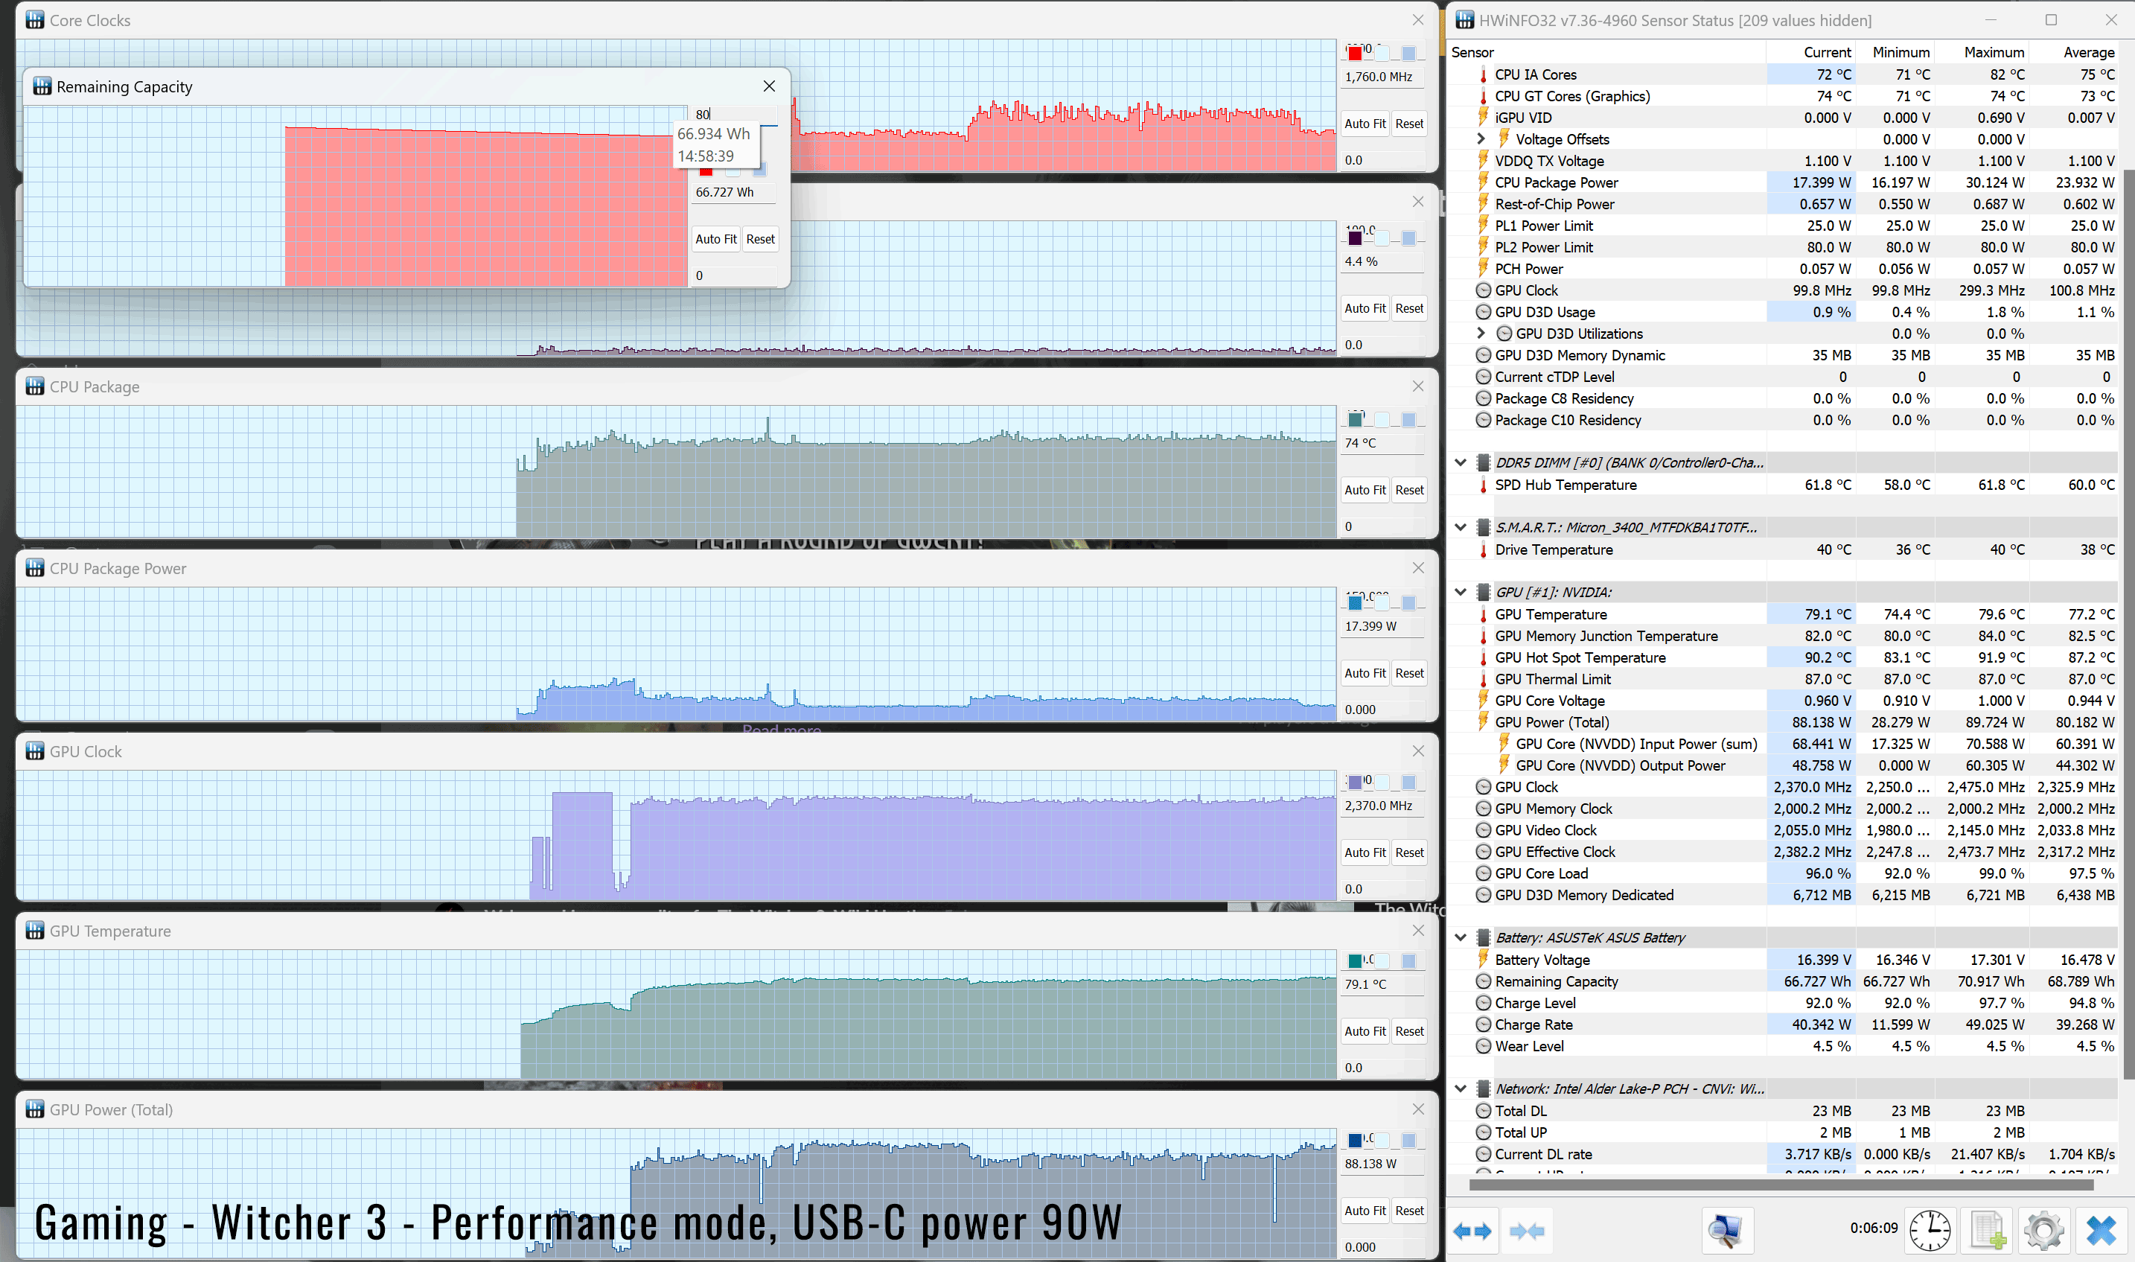Click the max value field showing 80
2135x1262 pixels.
(x=735, y=114)
